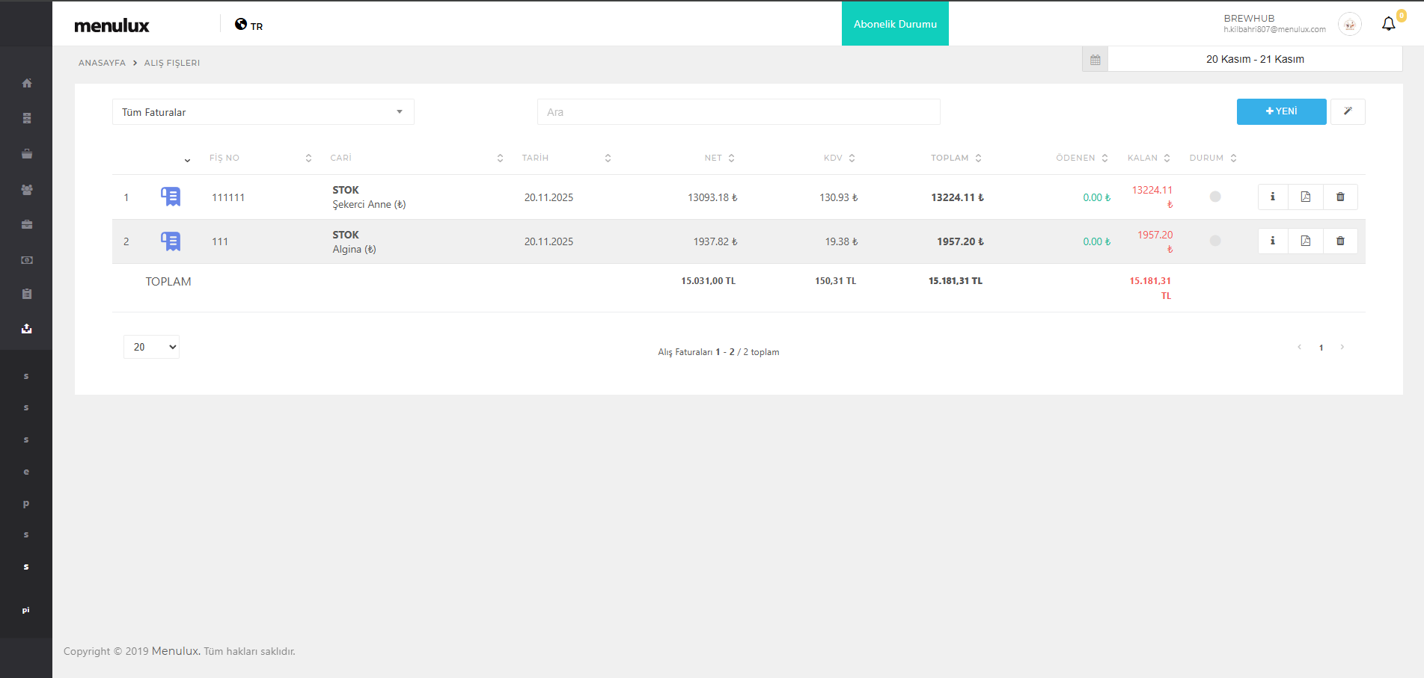Toggle status dot for receipt 111111

coord(1215,197)
